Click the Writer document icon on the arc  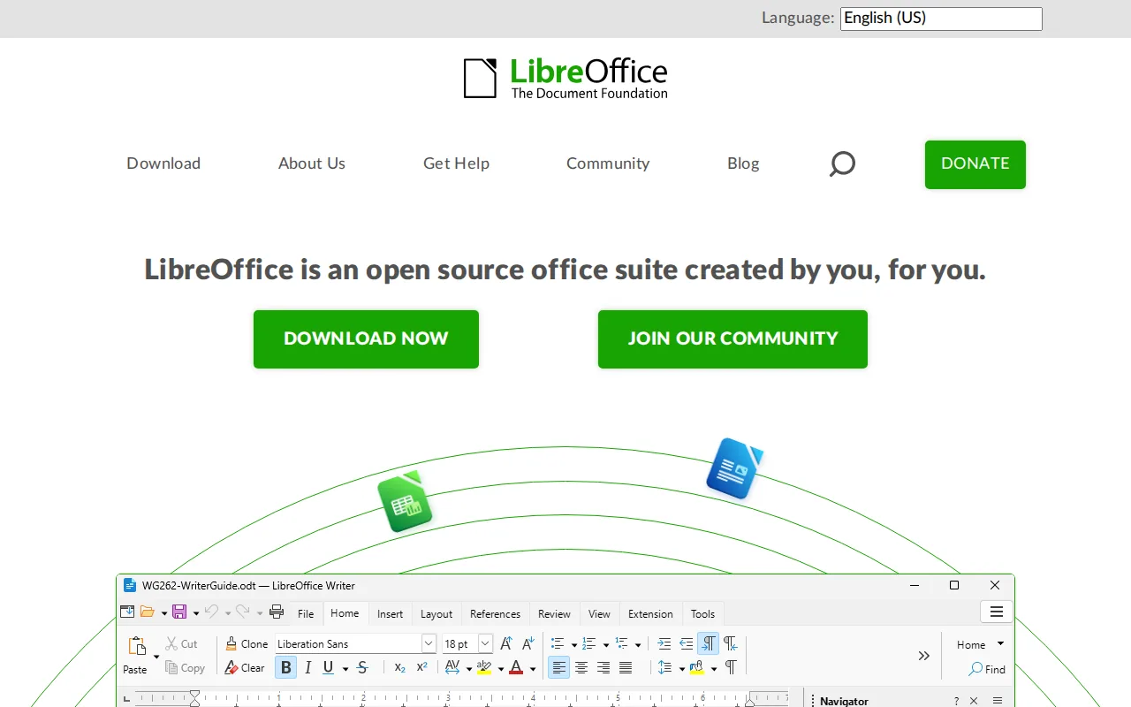[734, 469]
